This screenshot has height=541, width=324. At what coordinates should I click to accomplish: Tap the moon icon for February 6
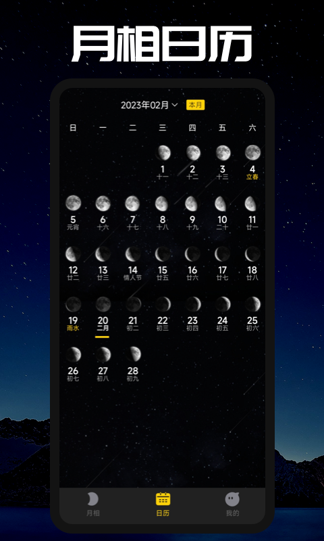[103, 204]
